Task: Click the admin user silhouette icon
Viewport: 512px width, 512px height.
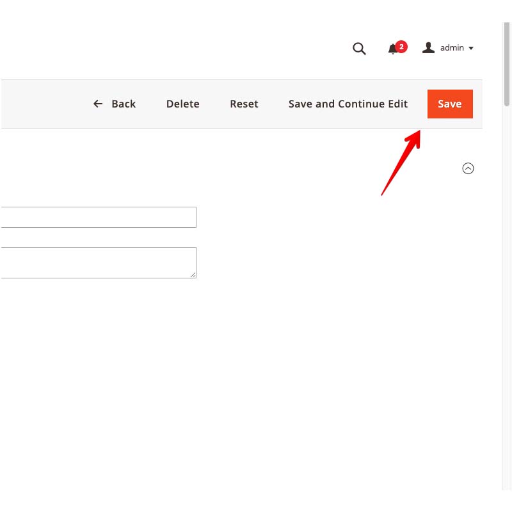Action: (x=429, y=48)
